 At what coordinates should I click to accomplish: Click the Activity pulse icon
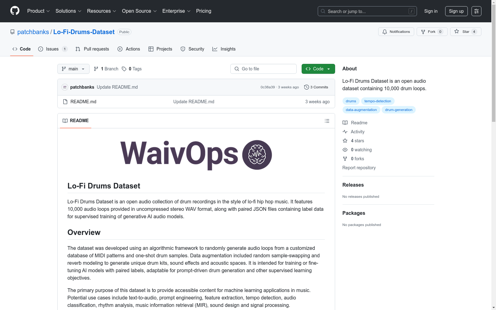coord(345,132)
